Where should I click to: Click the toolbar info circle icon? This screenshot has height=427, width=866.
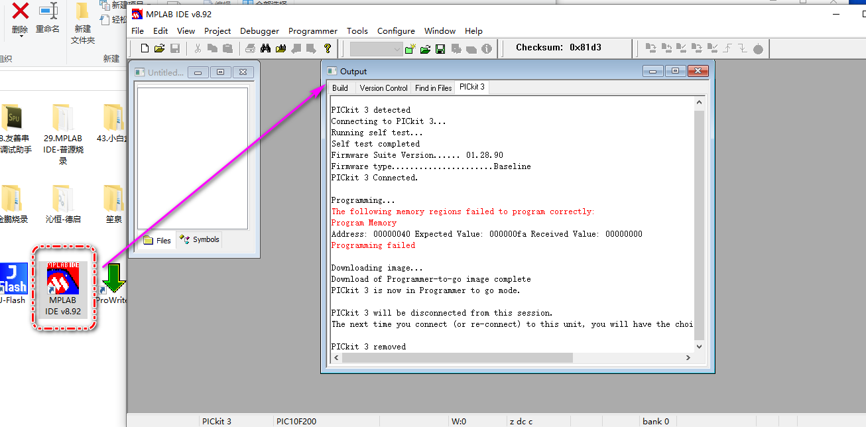487,48
